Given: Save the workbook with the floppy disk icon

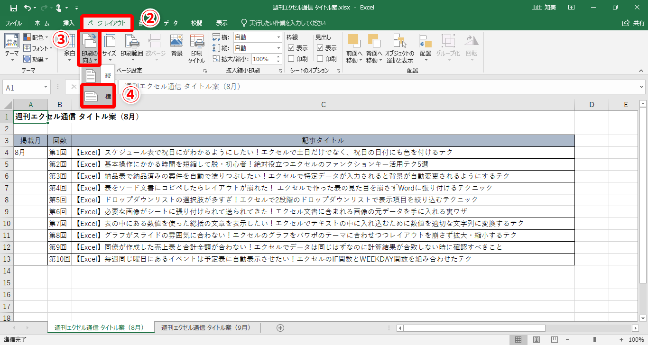Looking at the screenshot, I should 13,8.
